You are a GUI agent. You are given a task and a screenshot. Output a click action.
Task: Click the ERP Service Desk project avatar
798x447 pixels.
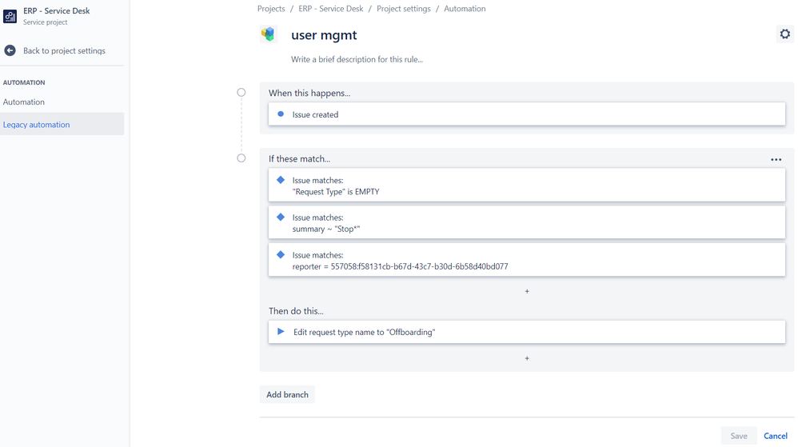coord(10,16)
